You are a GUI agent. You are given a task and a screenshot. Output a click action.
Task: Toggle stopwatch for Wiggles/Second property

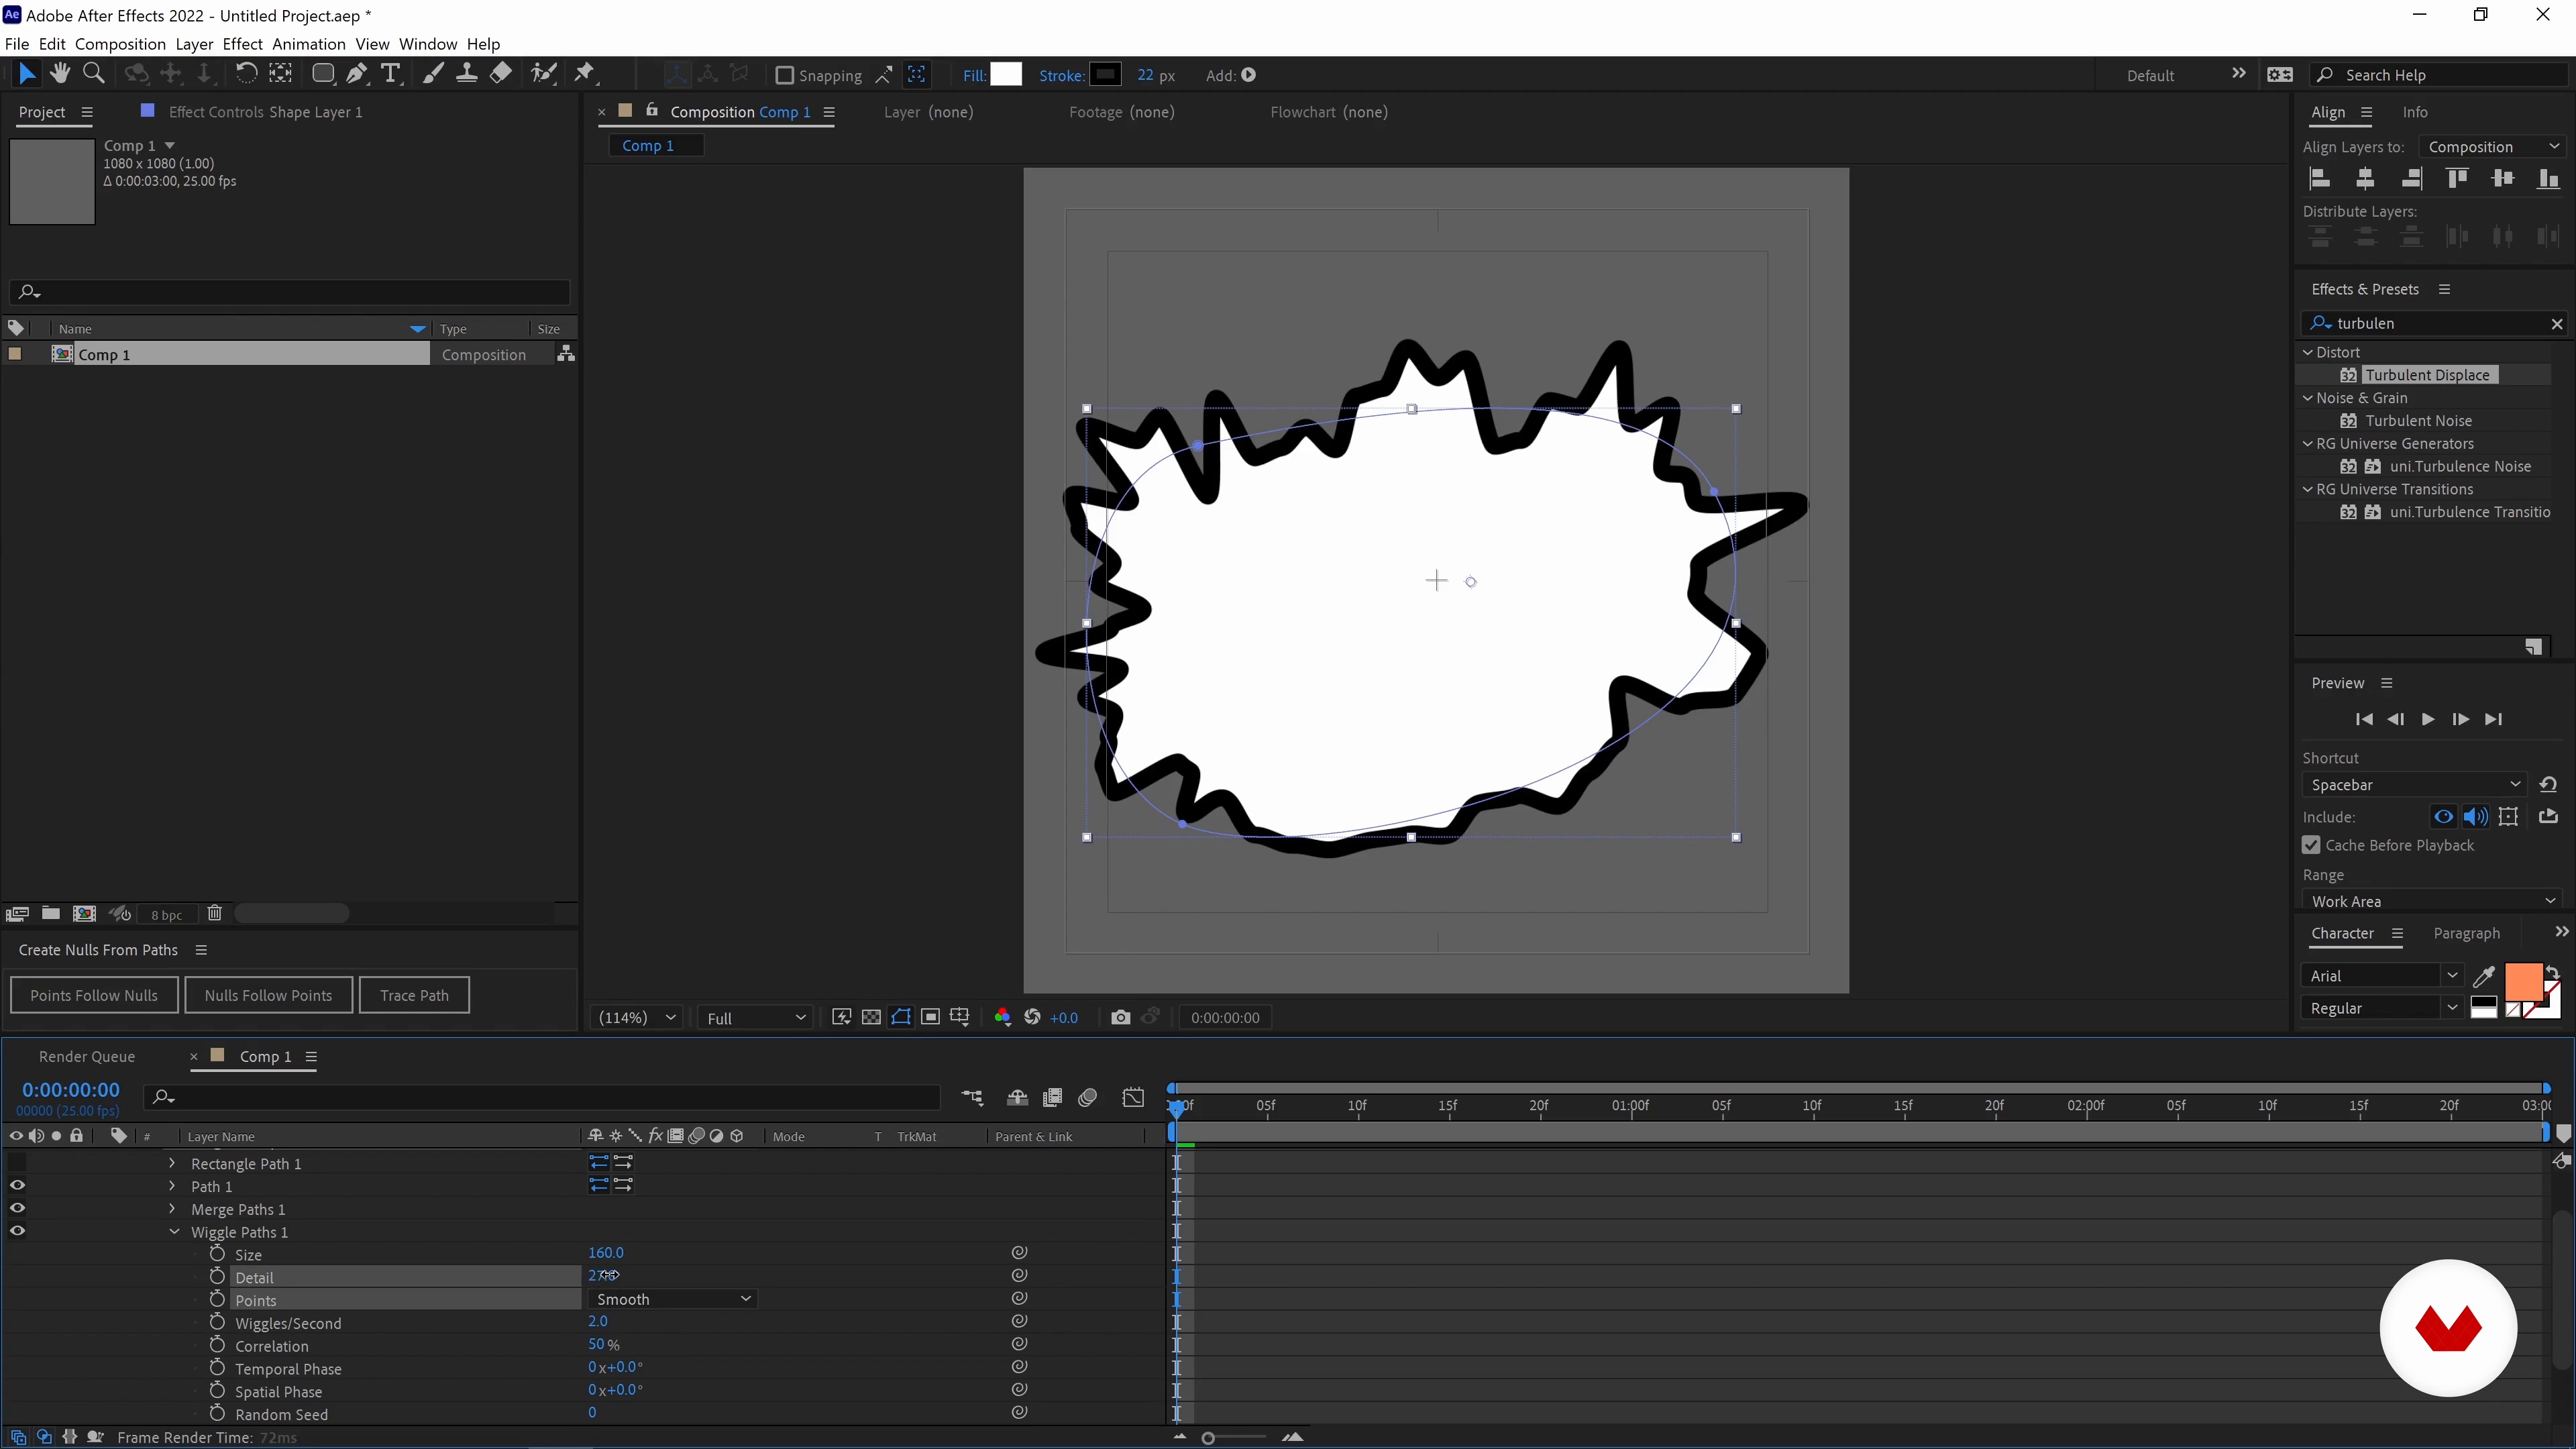[217, 1322]
